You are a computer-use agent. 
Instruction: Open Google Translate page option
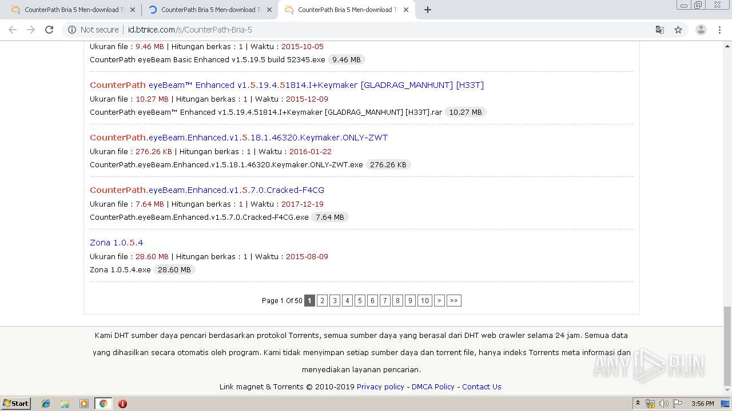659,30
